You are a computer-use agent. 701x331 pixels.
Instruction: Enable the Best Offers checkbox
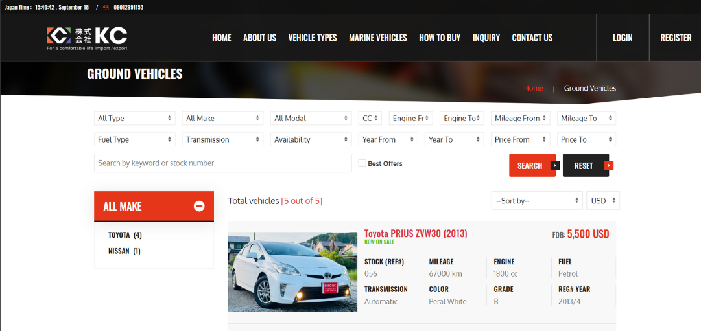362,163
